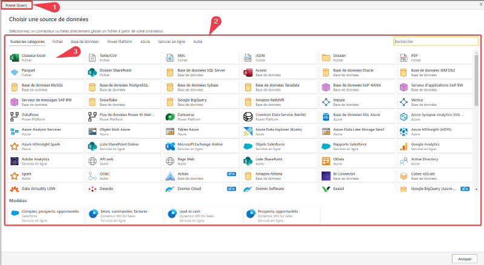Select the Adobe Analytics icon
484x265 pixels.
[x=15, y=161]
